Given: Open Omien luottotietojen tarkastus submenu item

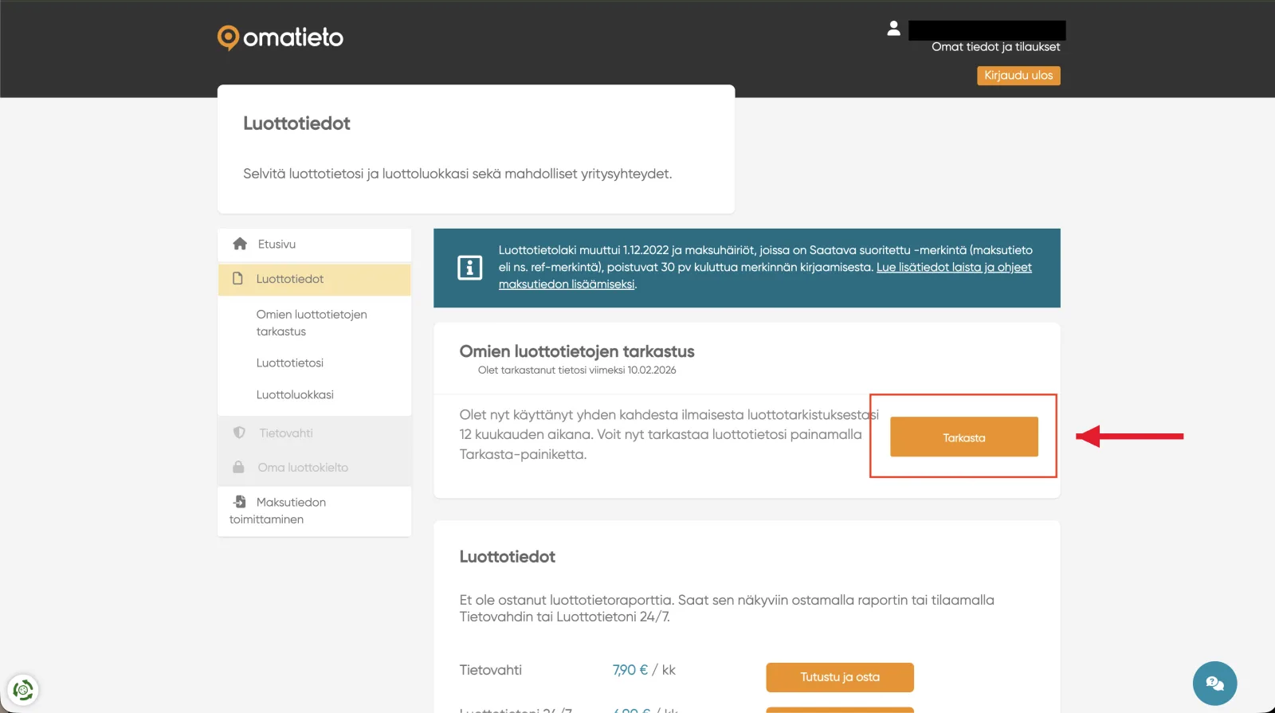Looking at the screenshot, I should click(x=312, y=323).
